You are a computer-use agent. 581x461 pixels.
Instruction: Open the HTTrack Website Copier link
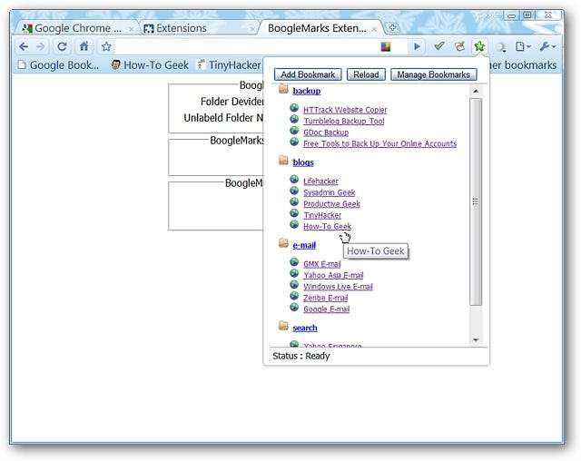(344, 110)
